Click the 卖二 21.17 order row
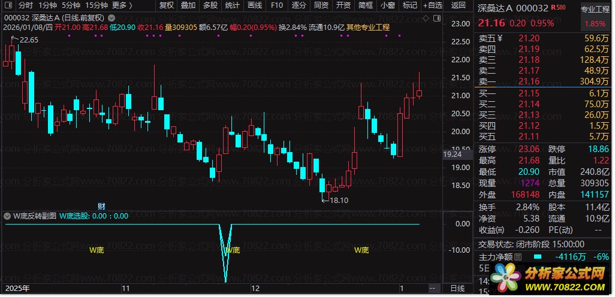615x297 pixels. 544,71
